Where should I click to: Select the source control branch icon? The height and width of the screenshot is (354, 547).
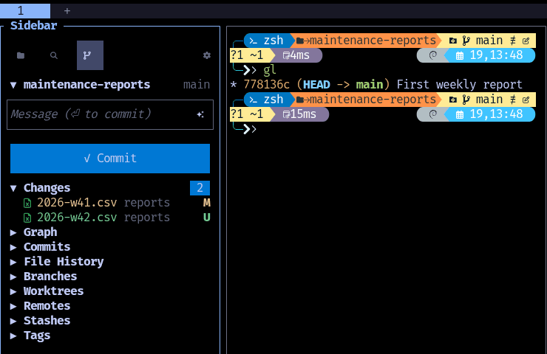click(90, 55)
